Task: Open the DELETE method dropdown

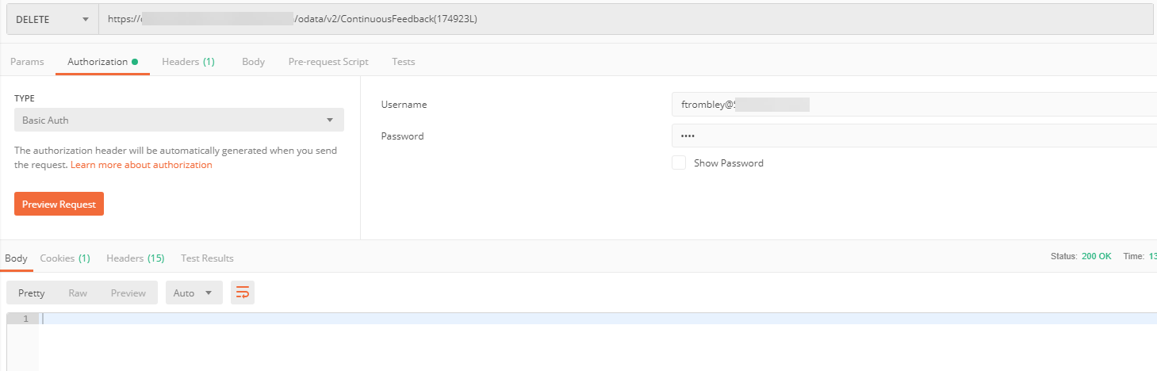Action: pyautogui.click(x=52, y=19)
